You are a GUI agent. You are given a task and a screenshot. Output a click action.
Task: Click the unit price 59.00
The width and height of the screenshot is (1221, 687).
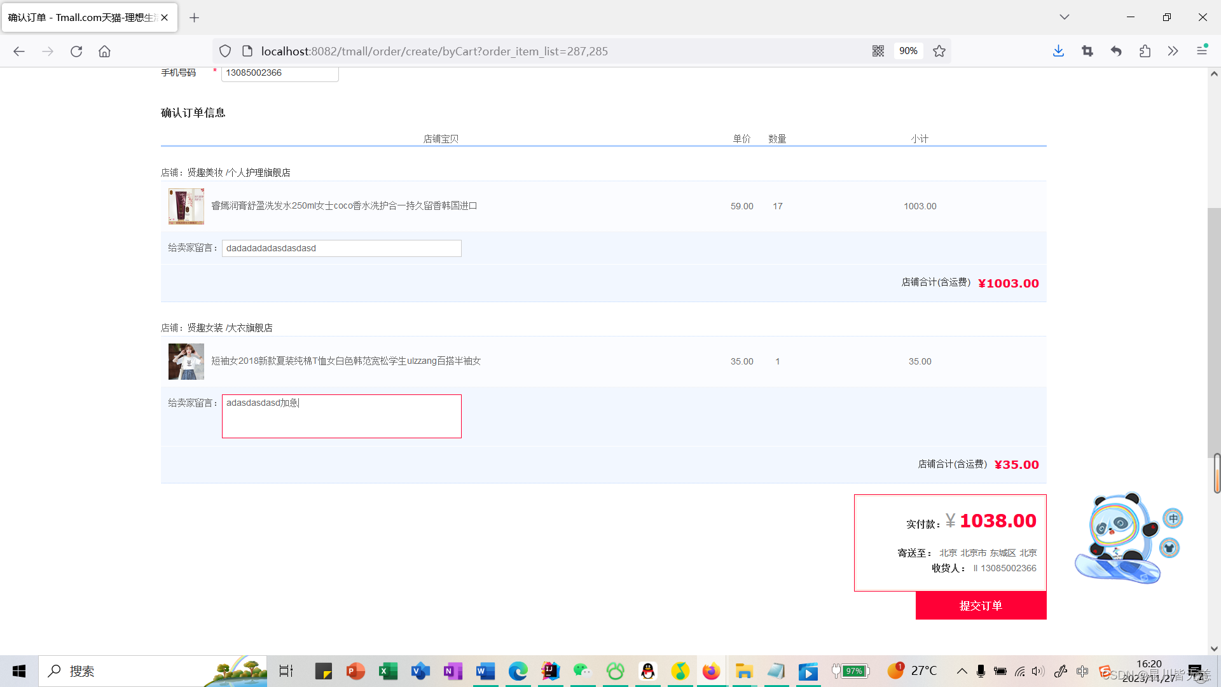742,207
